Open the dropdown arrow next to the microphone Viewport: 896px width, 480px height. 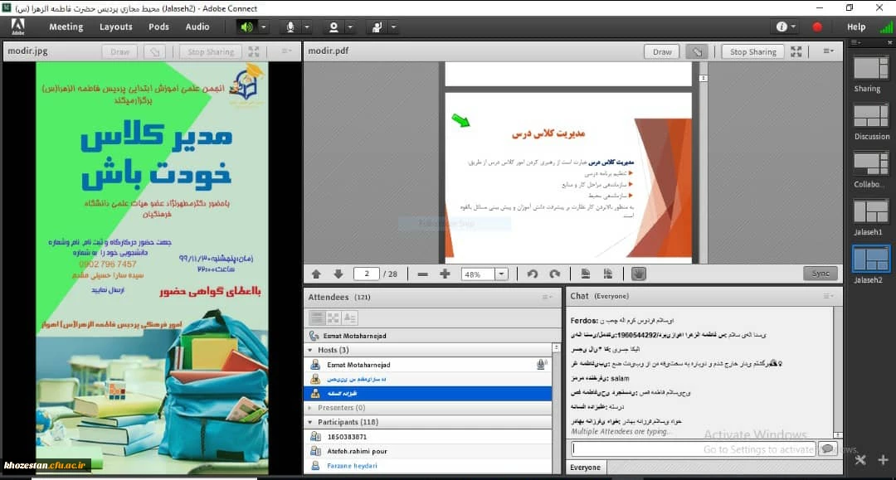click(x=307, y=27)
